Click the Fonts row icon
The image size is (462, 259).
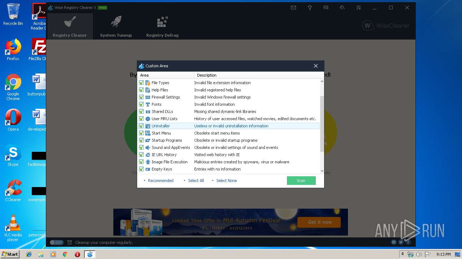coord(148,104)
